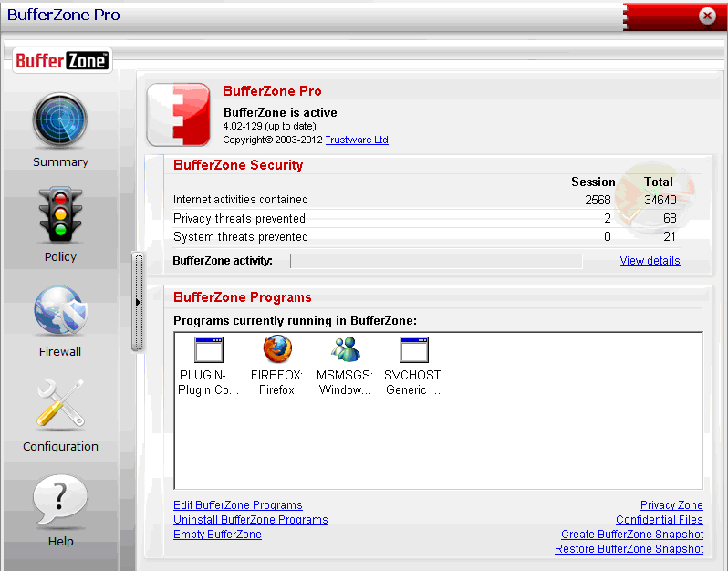Image resolution: width=728 pixels, height=571 pixels.
Task: Select the Help label in the sidebar
Action: tap(61, 541)
